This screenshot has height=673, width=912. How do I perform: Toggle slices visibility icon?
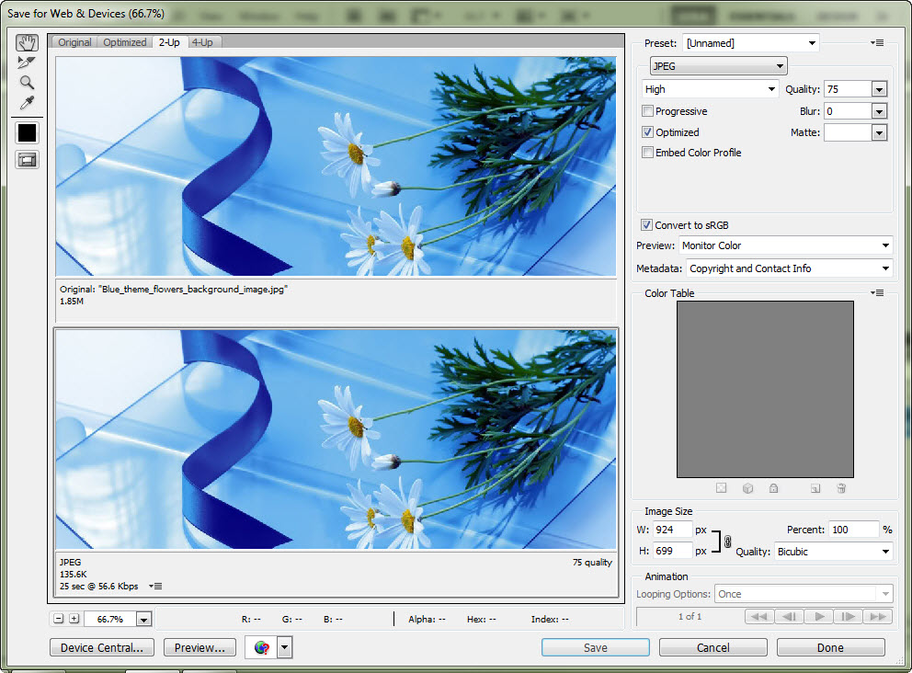click(x=27, y=160)
